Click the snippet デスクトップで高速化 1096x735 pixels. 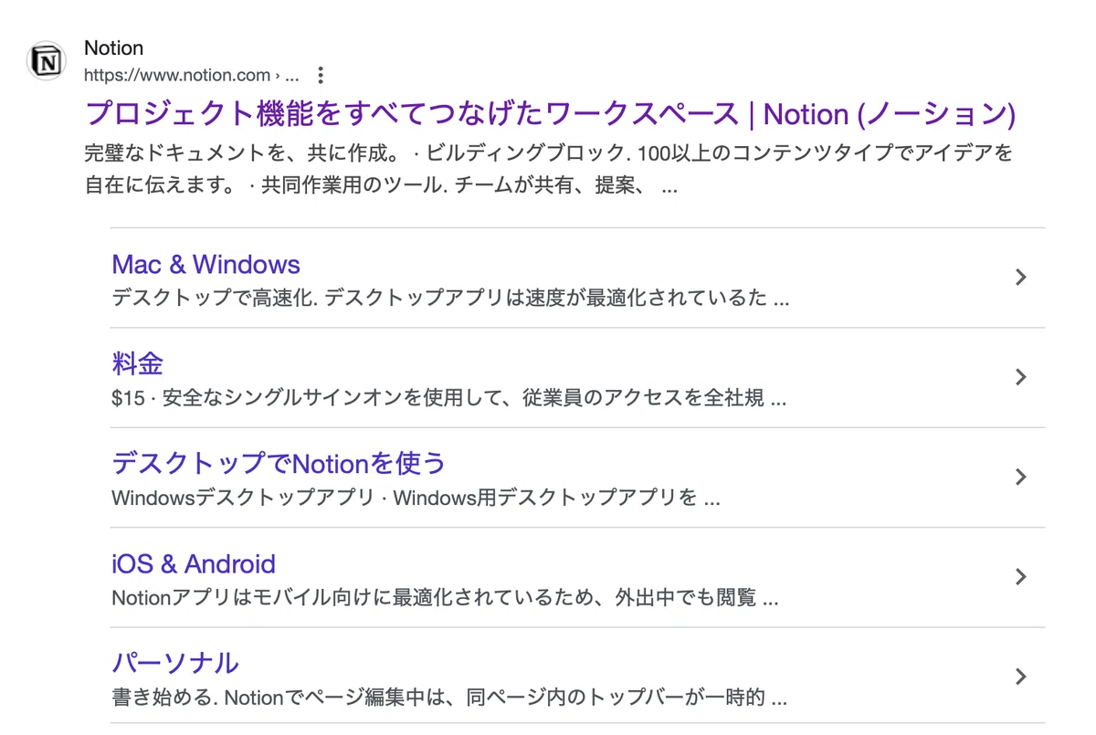pyautogui.click(x=450, y=299)
